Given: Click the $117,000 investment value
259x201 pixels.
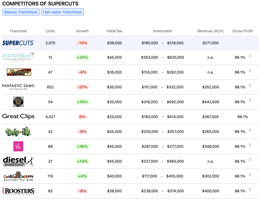Looking at the screenshot, I should tap(149, 176).
